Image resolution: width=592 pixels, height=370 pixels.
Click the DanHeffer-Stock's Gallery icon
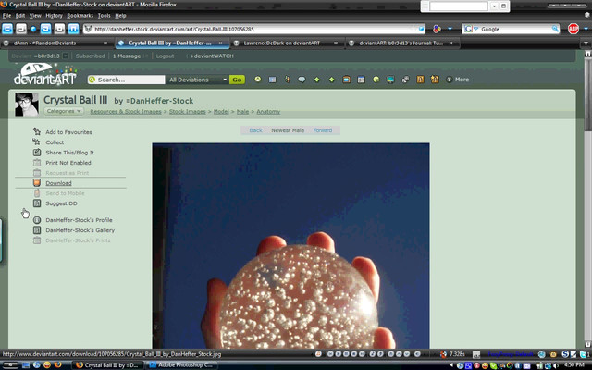click(37, 230)
